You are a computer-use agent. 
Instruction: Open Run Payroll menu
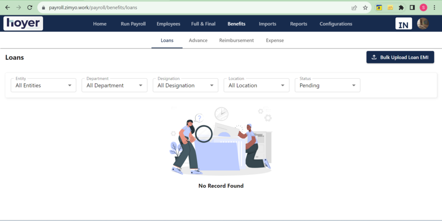133,24
